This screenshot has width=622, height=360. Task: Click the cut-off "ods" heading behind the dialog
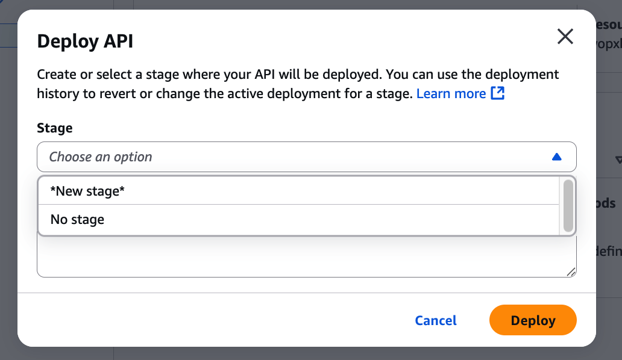(x=609, y=203)
